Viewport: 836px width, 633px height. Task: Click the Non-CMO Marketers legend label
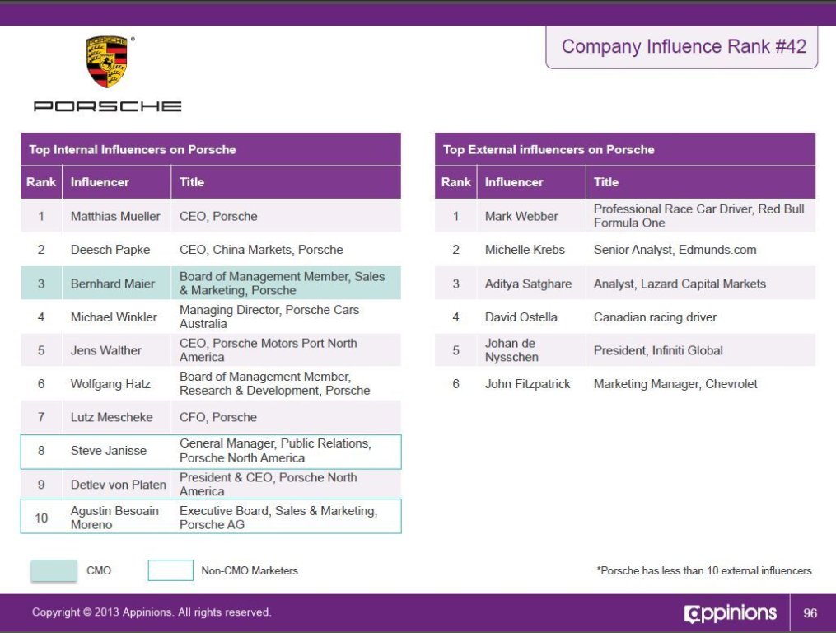point(250,570)
